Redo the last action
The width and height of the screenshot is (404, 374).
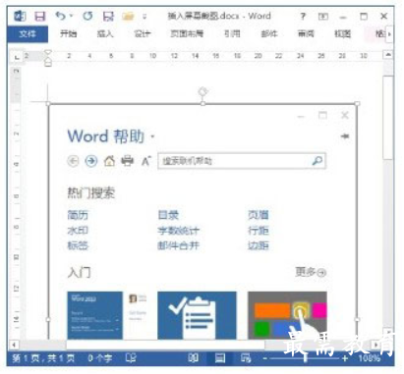pos(87,16)
